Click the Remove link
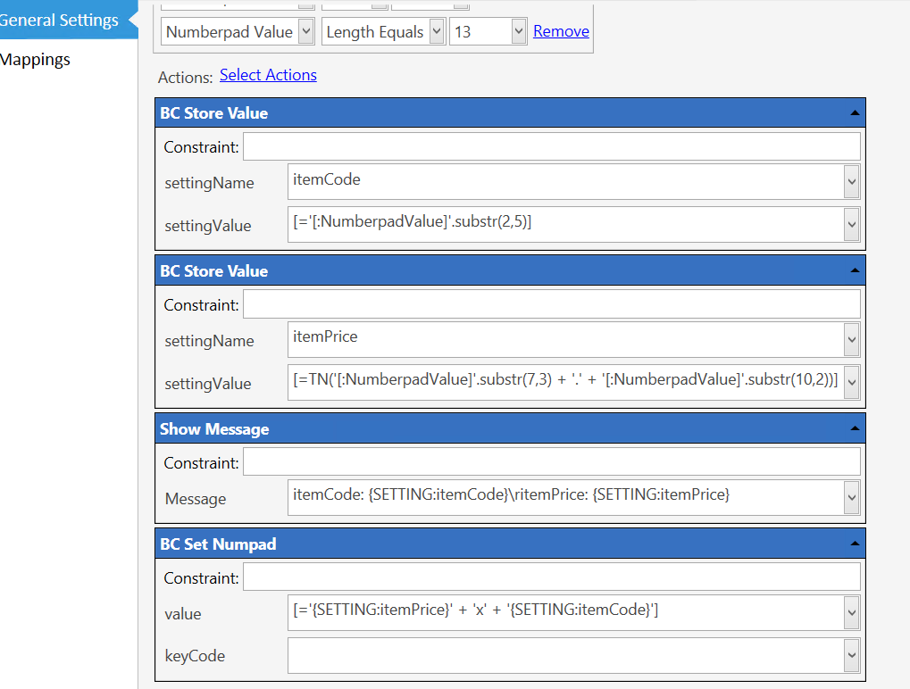 pyautogui.click(x=561, y=31)
